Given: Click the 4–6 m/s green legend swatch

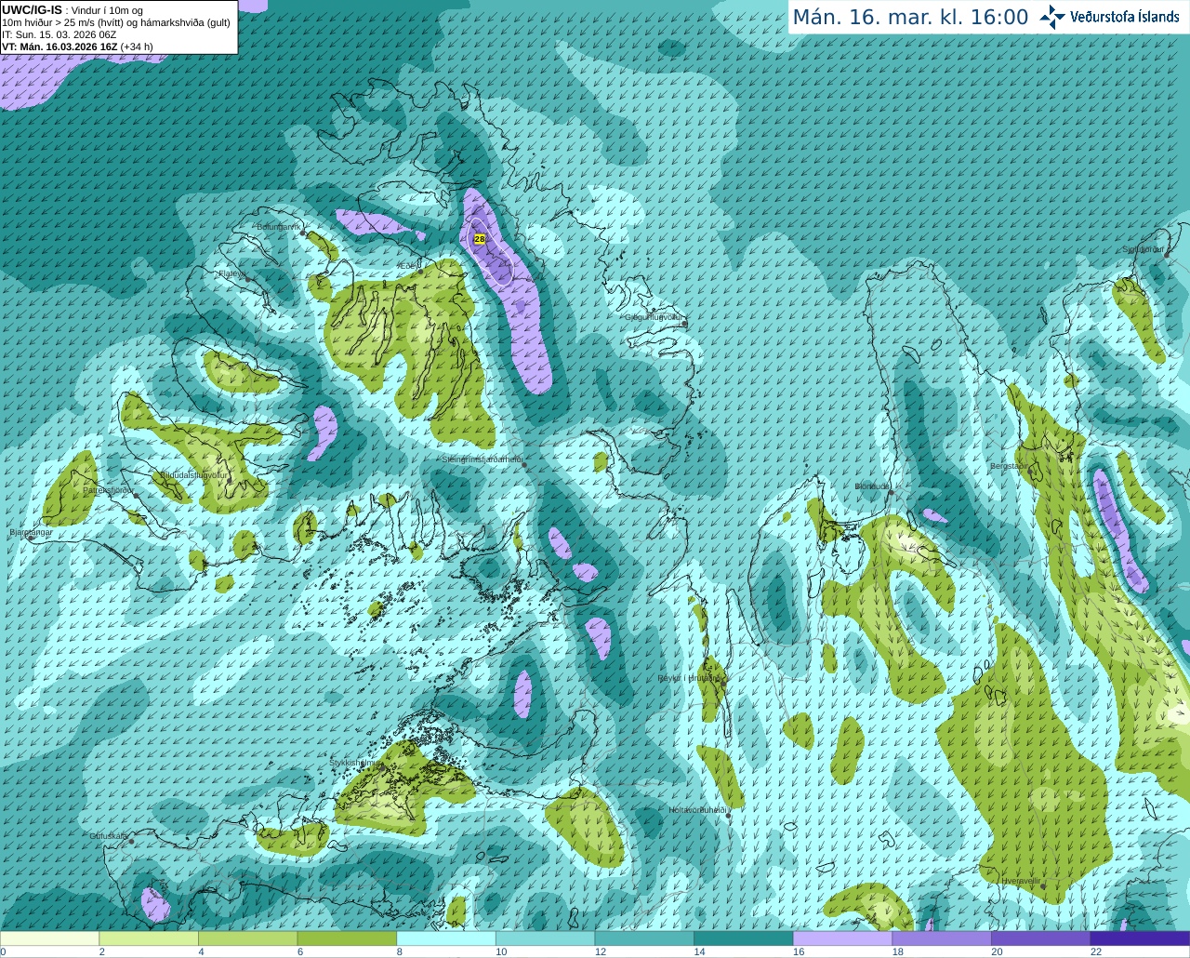Looking at the screenshot, I should (247, 938).
